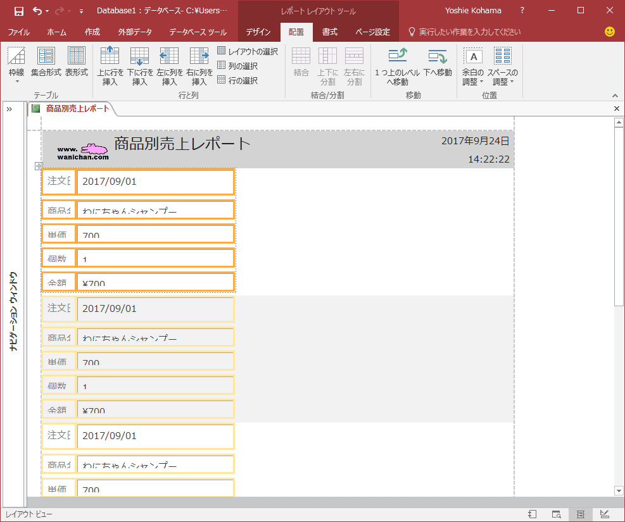
Task: Switch to Print Preview in status bar
Action: (x=557, y=514)
